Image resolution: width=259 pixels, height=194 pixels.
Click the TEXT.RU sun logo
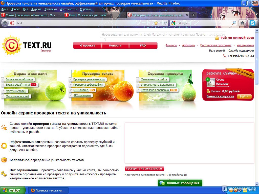11,45
